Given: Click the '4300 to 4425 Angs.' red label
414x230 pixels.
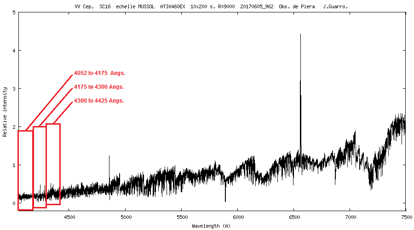Looking at the screenshot, I should coord(99,101).
